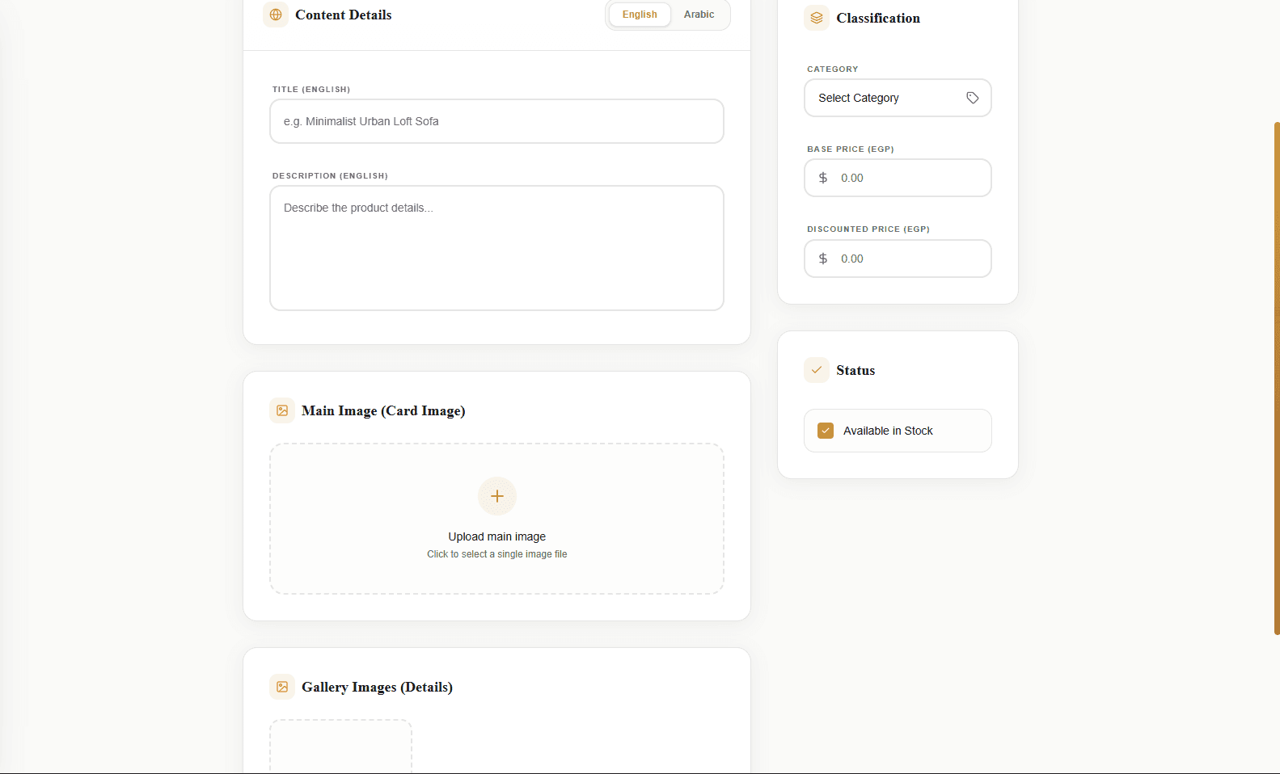Click the 'Gallery Images (Details)' heading
1280x774 pixels.
pyautogui.click(x=377, y=687)
